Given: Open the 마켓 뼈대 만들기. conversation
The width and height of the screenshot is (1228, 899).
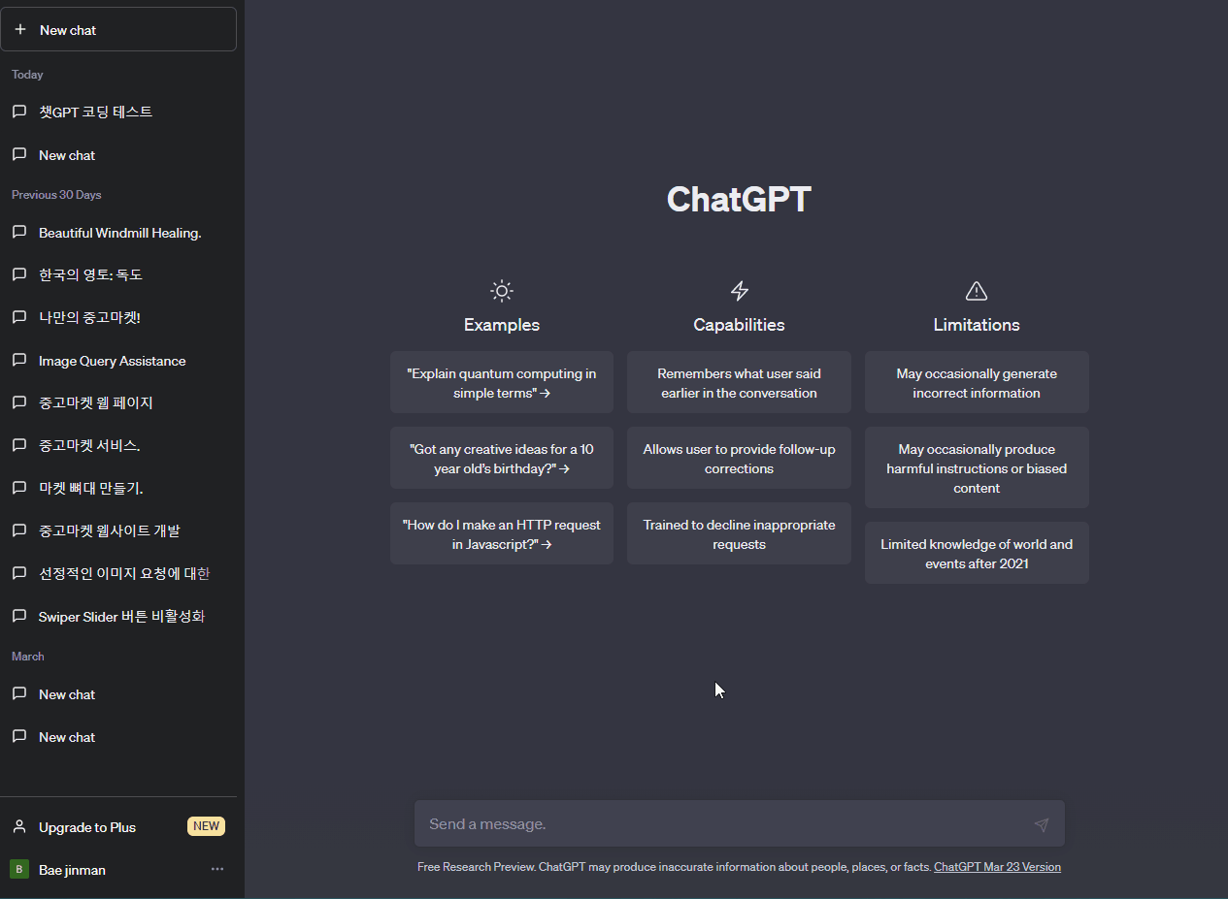Looking at the screenshot, I should [118, 488].
